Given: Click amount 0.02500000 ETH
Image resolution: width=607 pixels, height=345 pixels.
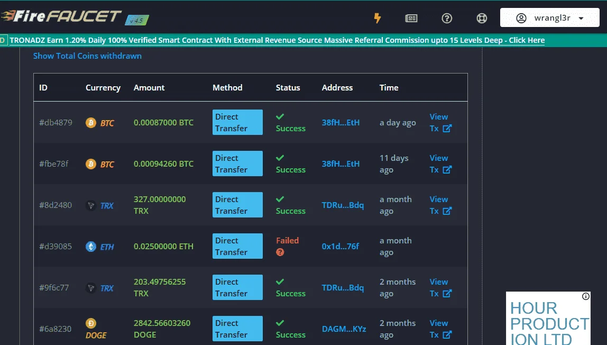Looking at the screenshot, I should (163, 246).
